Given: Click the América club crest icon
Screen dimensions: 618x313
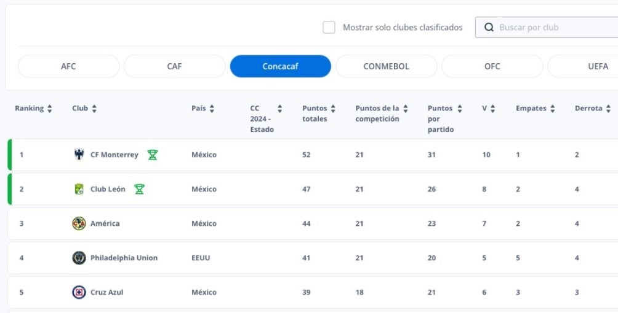Looking at the screenshot, I should [x=79, y=223].
